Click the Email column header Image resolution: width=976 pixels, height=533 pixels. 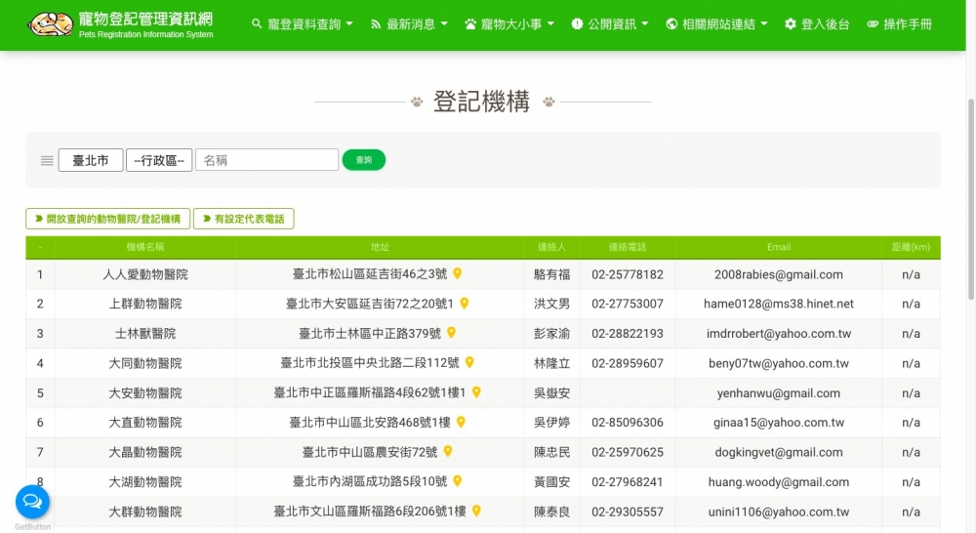(779, 247)
